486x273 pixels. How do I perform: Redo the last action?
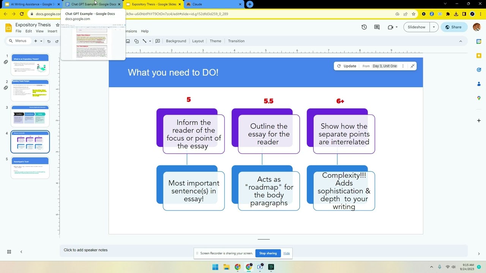click(57, 41)
